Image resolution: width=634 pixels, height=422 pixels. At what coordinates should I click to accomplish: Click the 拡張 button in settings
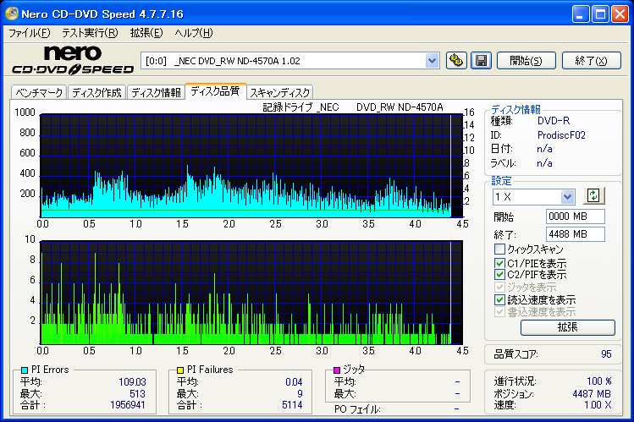[567, 327]
